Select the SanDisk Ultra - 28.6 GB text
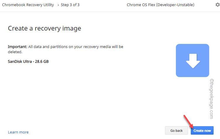Screen dimensions: 220x139 tap(28, 61)
